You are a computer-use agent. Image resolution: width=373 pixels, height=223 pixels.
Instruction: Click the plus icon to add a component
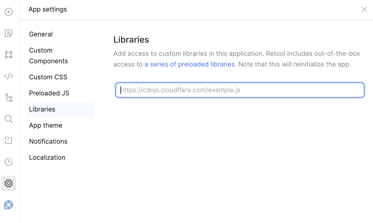coord(9,12)
